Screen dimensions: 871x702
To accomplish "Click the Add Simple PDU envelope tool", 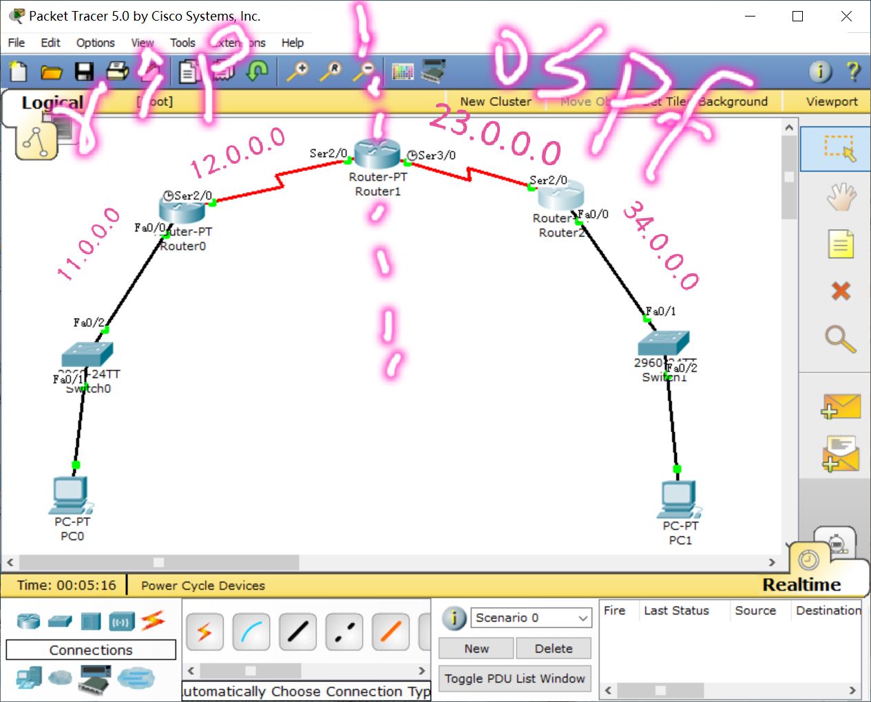I will 841,406.
